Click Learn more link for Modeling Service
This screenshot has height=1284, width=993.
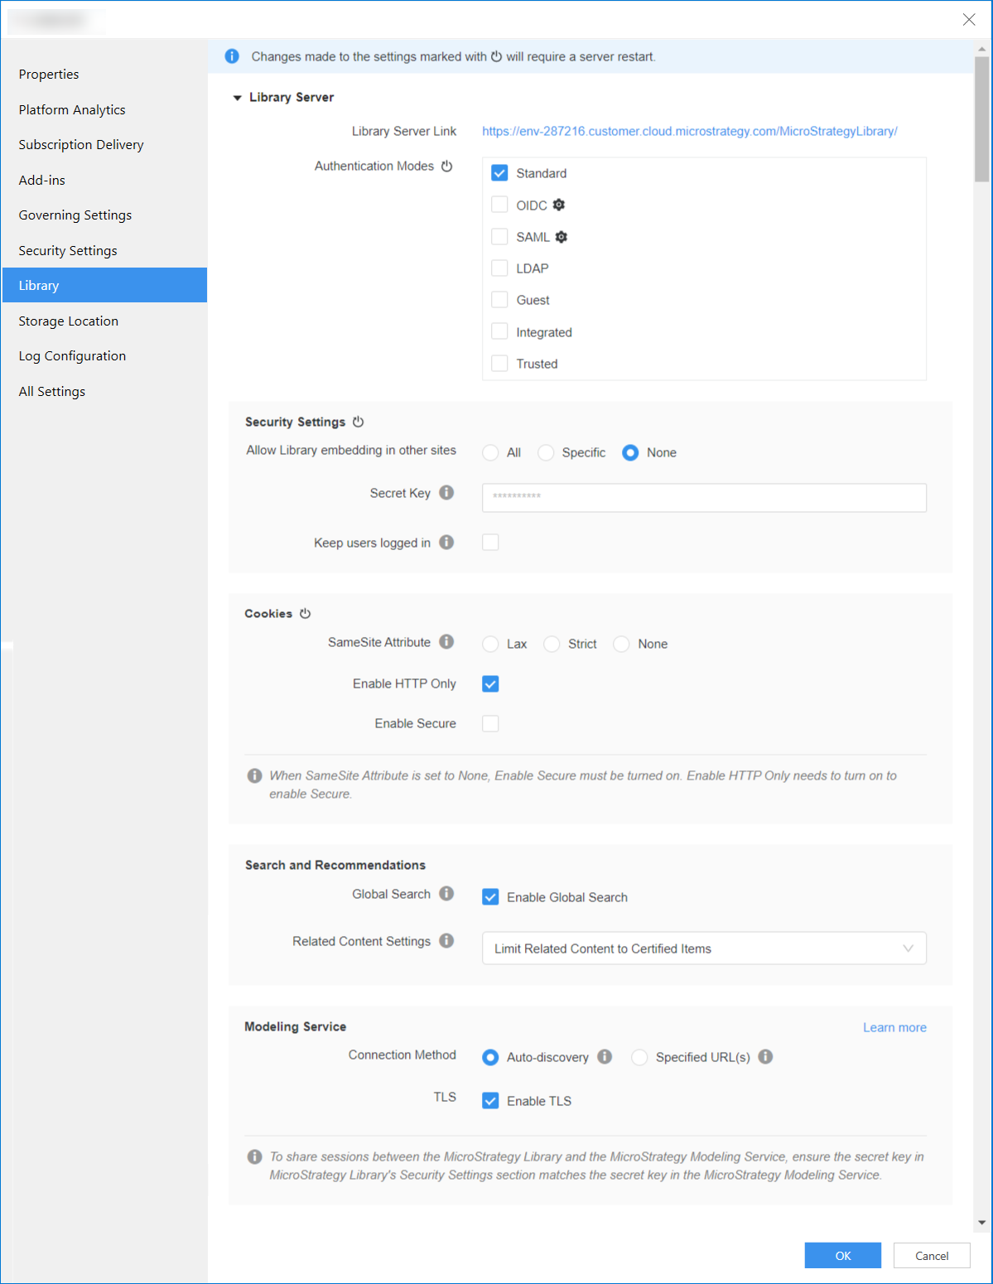pyautogui.click(x=894, y=1027)
